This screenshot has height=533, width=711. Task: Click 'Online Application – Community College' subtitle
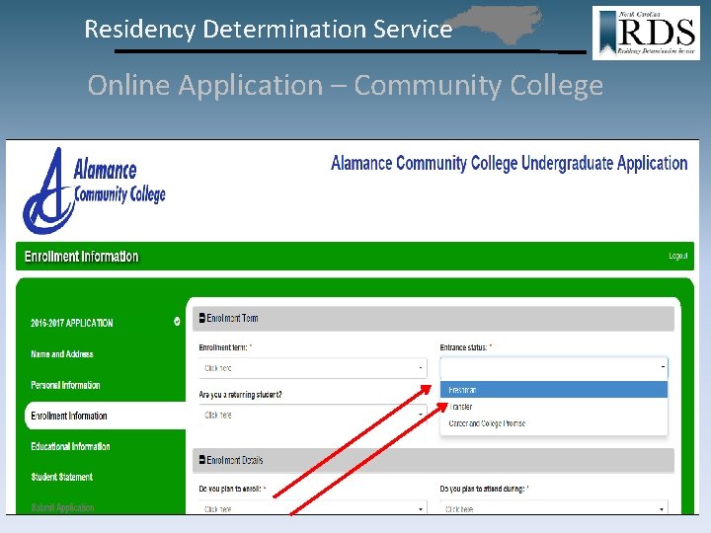pos(346,85)
